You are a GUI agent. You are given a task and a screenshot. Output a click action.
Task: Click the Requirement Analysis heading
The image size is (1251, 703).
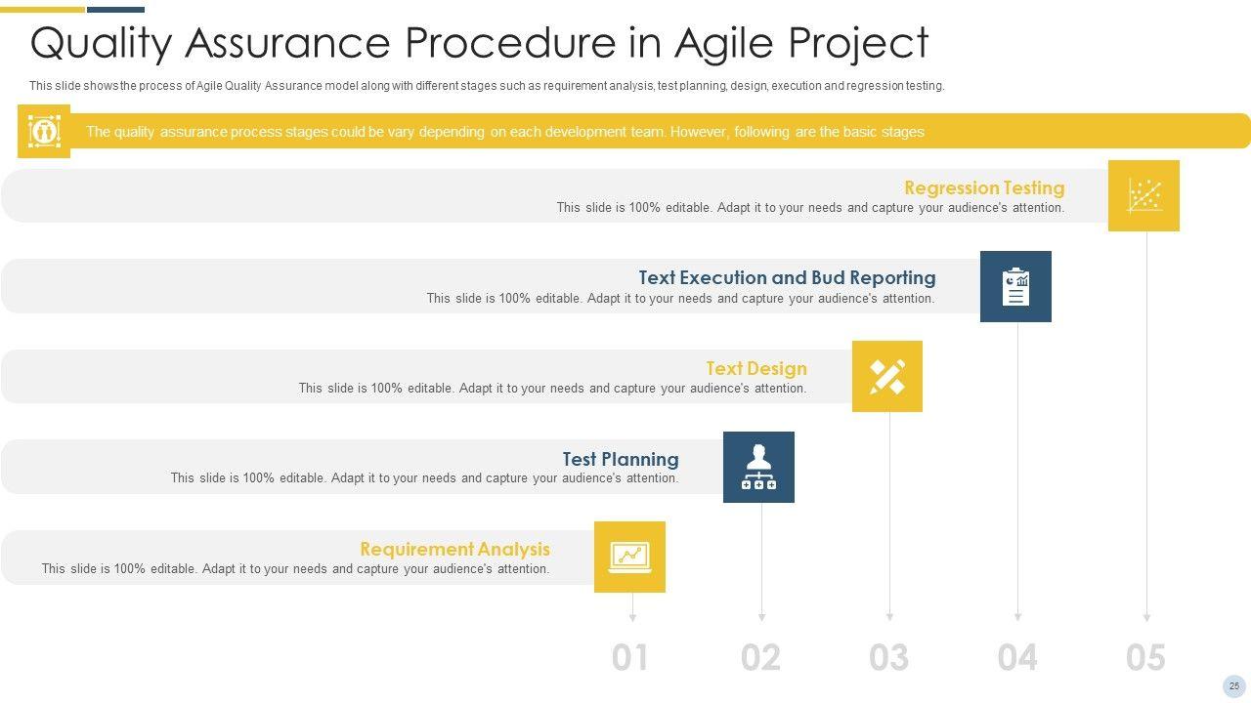click(454, 549)
